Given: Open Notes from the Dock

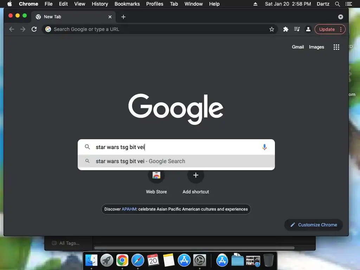Looking at the screenshot, I should click(168, 261).
